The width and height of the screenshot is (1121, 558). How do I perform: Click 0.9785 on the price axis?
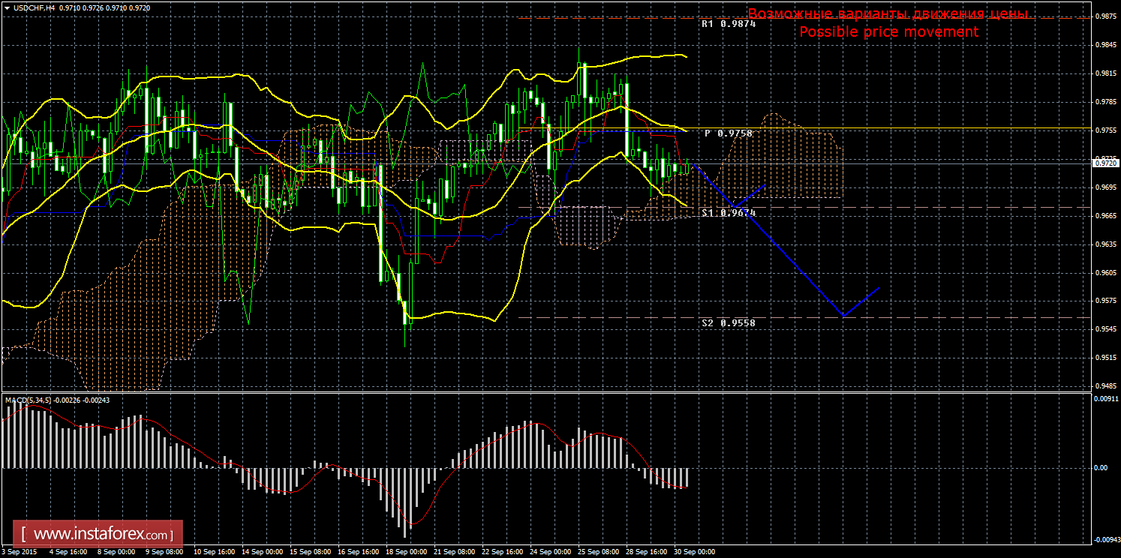(1104, 101)
